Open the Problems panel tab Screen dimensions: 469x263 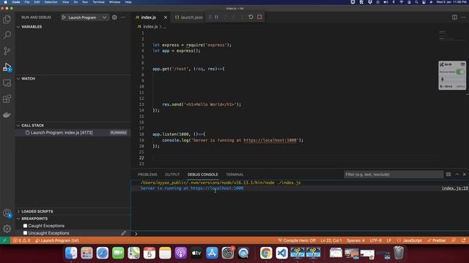point(147,175)
